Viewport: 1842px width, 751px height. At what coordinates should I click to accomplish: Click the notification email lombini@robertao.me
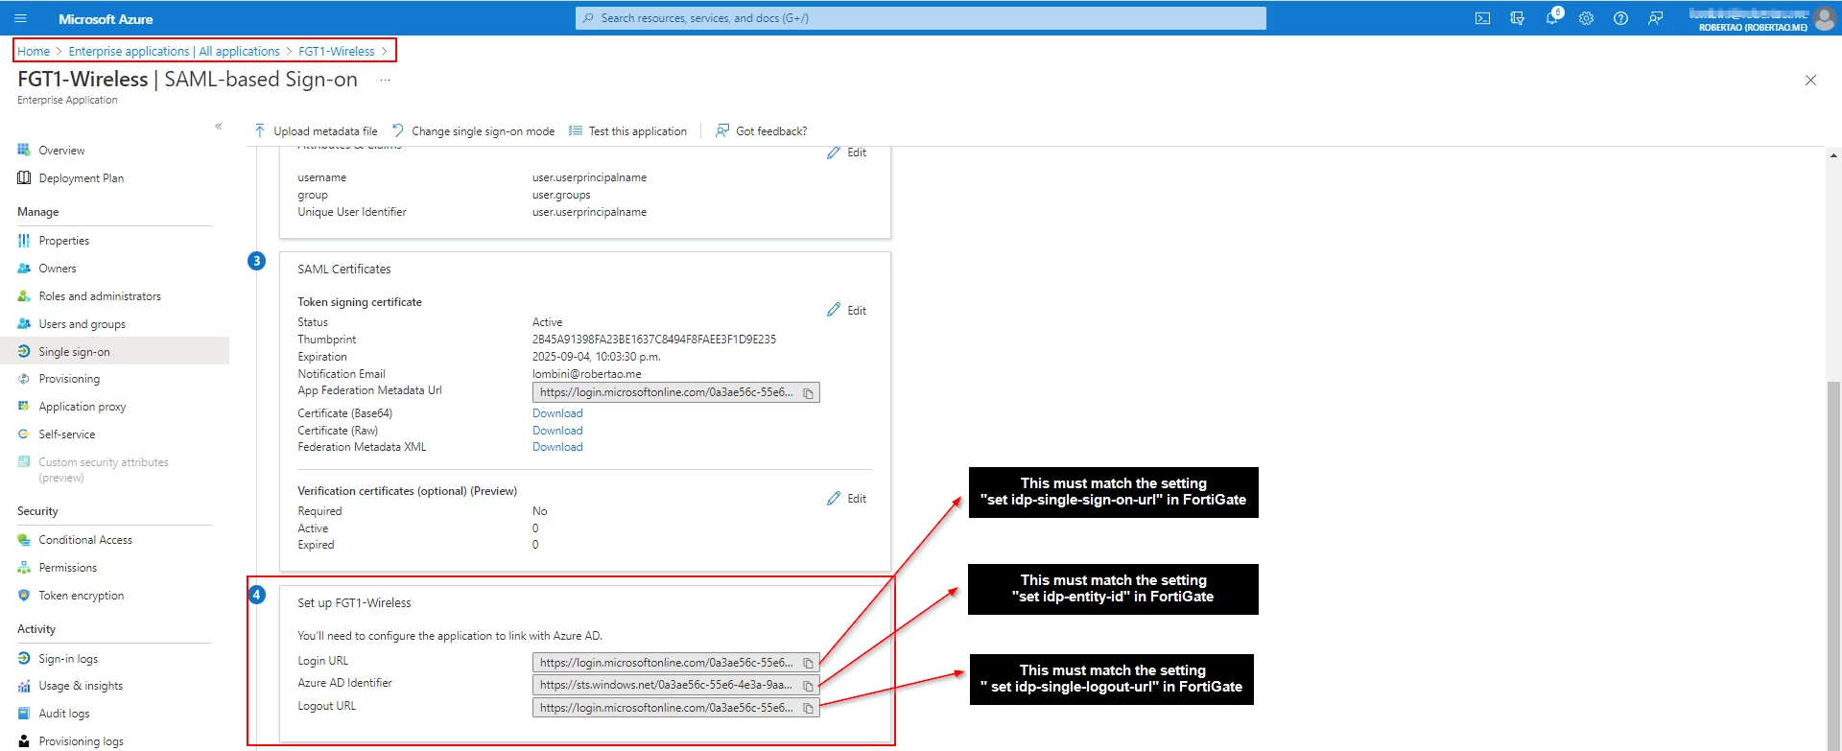pos(587,374)
